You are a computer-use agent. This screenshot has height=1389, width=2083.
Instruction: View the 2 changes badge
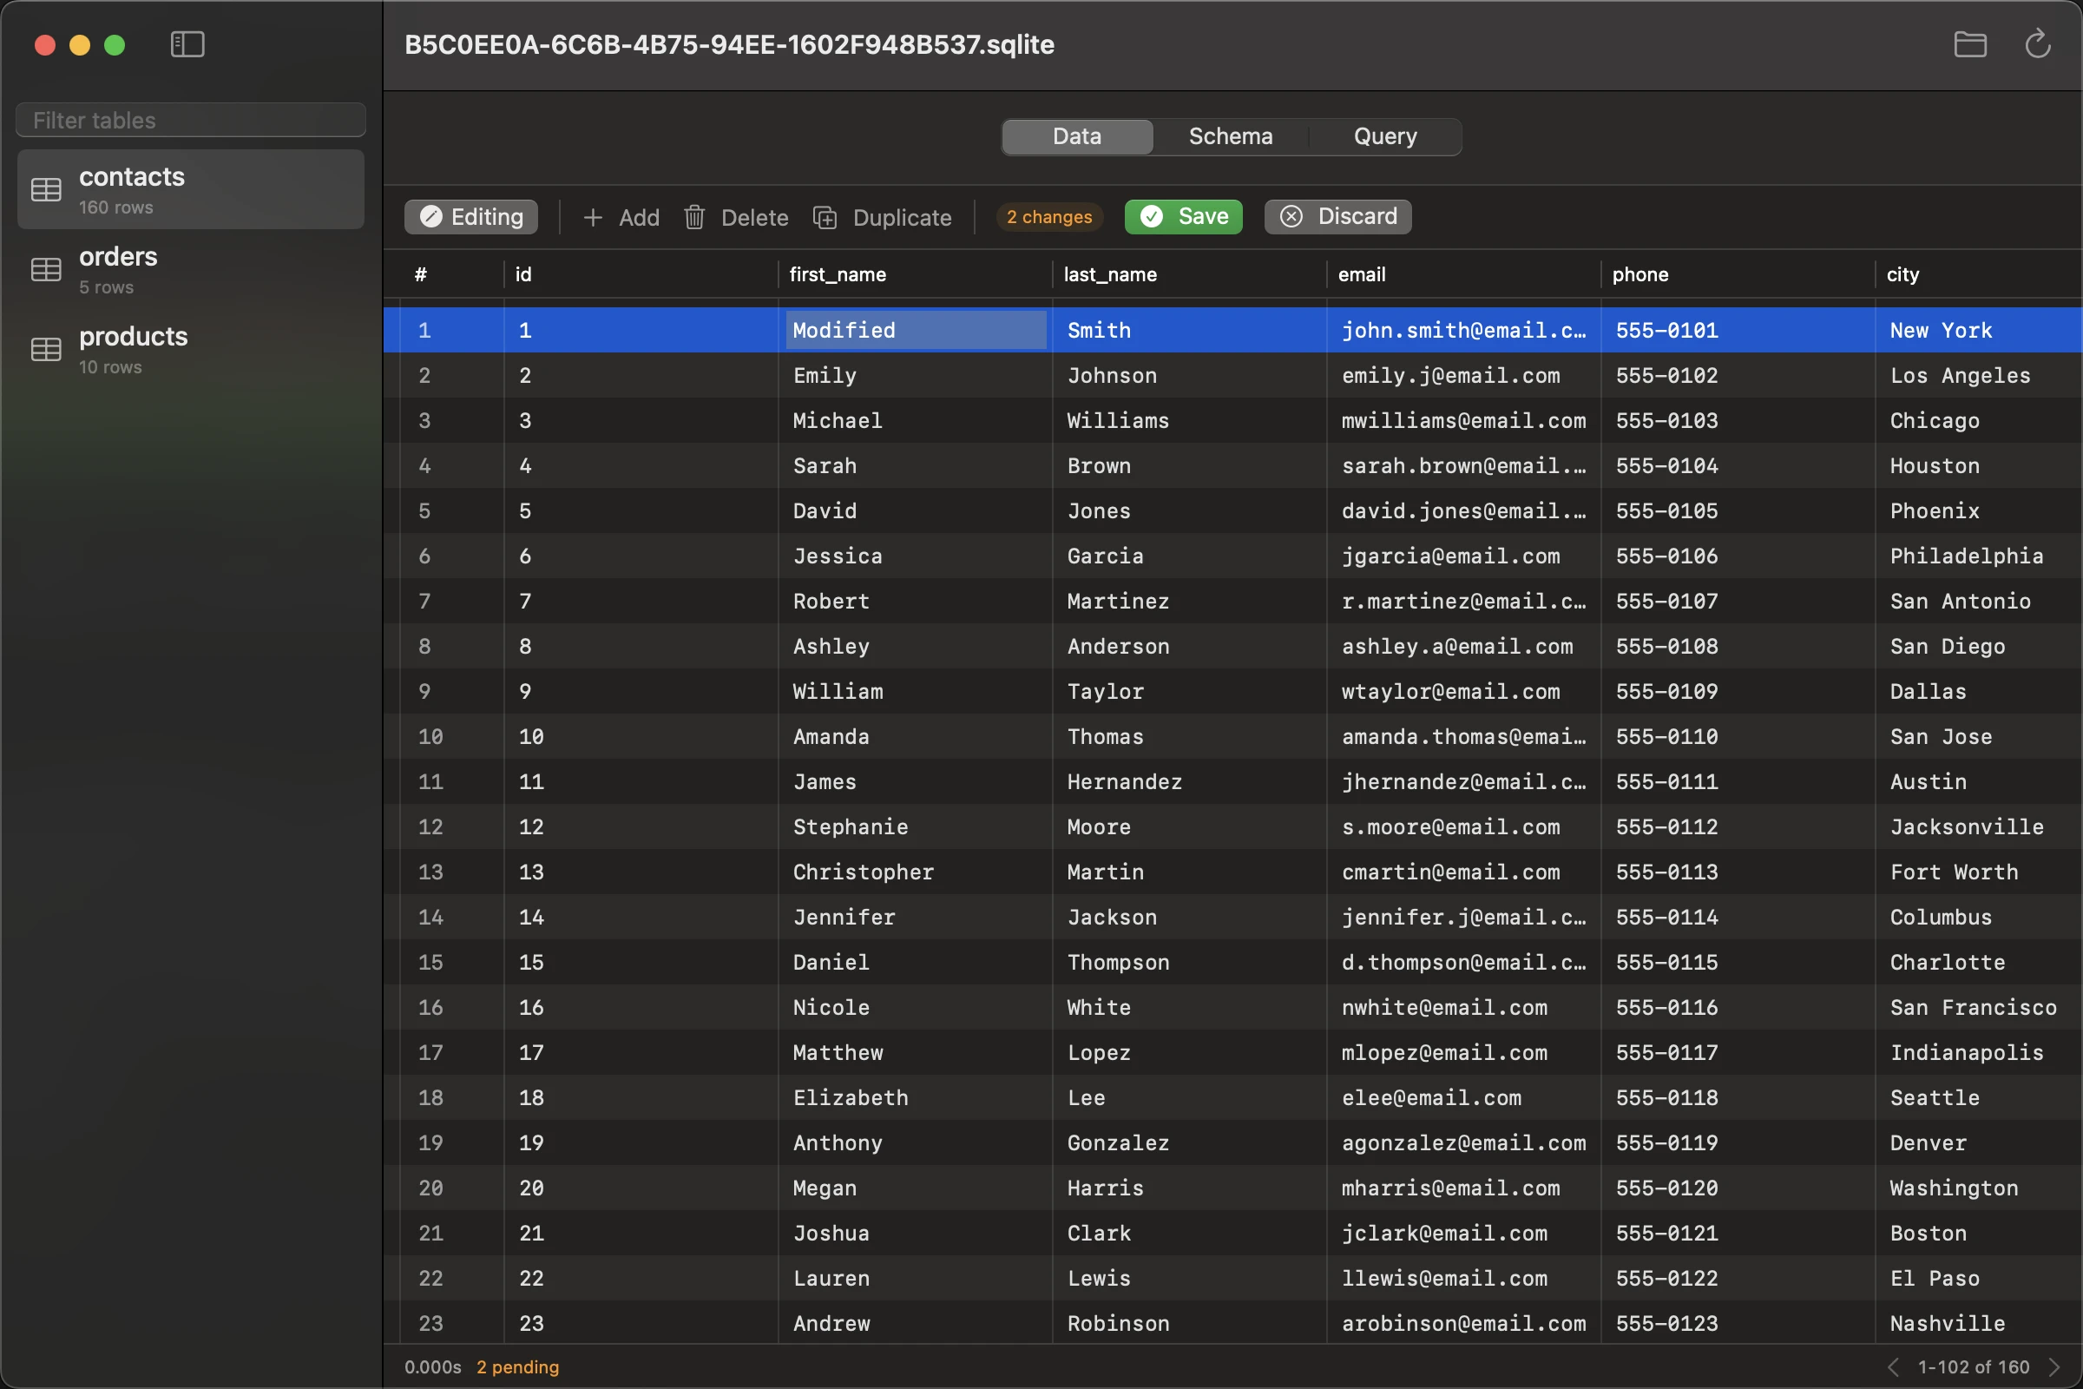pyautogui.click(x=1048, y=217)
